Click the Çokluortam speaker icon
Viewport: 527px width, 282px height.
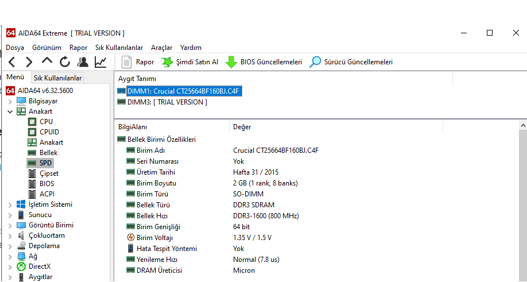click(x=21, y=235)
